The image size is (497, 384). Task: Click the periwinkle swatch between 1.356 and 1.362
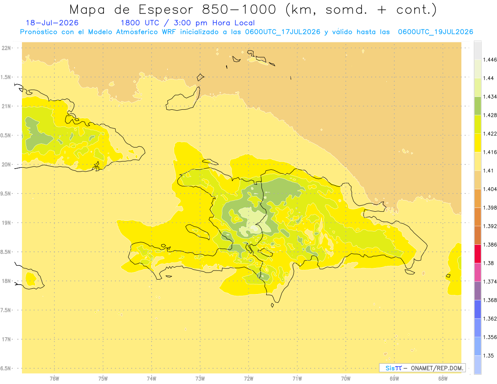click(x=478, y=328)
